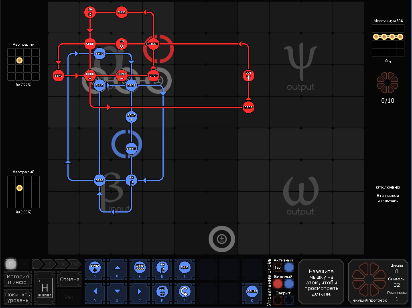Choose the GRAB DROP instruction (E)
Viewport: 412px width, 308px height.
[x=140, y=269]
